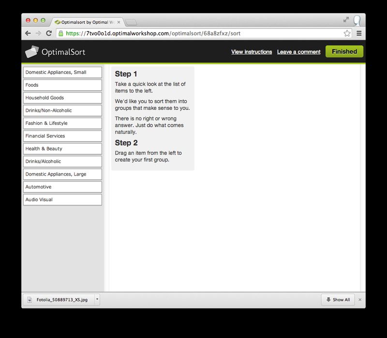Screen dimensions: 387x338
Task: Click the browser back arrow
Action: [28, 33]
